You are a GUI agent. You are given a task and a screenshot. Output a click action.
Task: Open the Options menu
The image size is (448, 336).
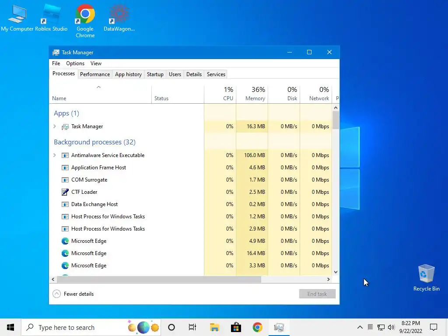[75, 63]
